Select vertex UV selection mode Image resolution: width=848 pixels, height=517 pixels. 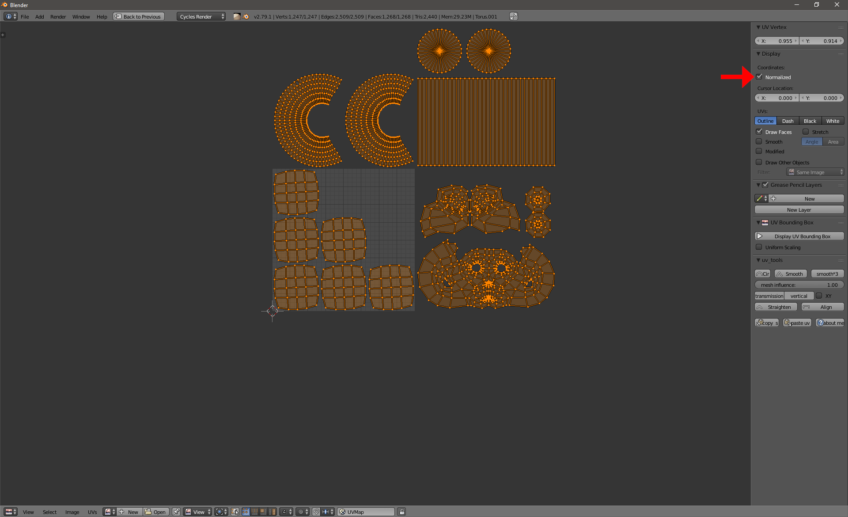246,512
